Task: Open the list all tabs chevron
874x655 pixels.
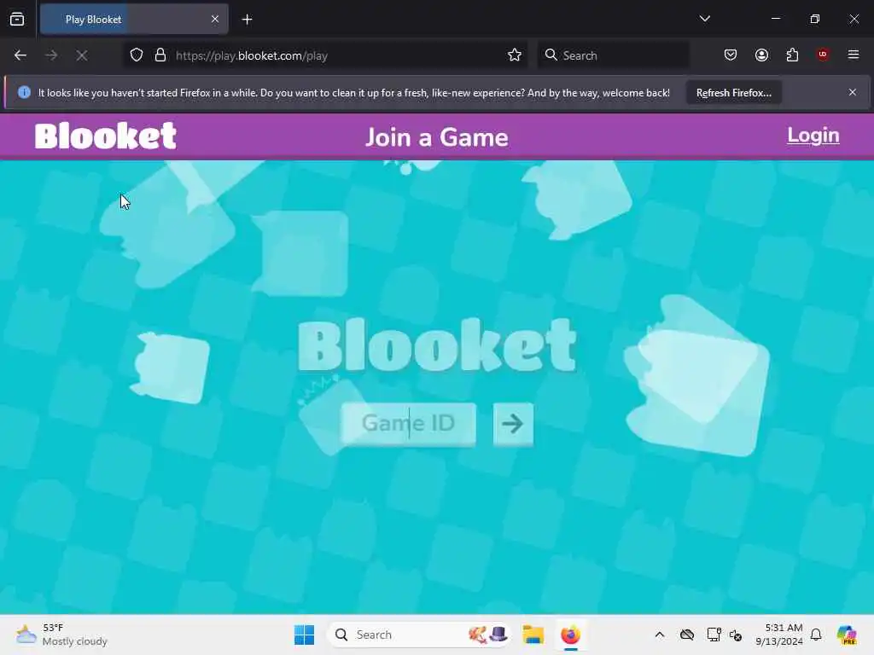Action: tap(704, 19)
